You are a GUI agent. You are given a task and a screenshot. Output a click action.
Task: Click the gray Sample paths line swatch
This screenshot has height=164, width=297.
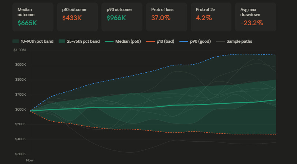pos(220,41)
